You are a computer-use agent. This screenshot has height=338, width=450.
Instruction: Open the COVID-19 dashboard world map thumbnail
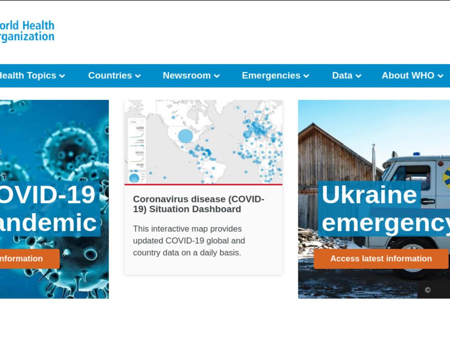click(203, 142)
